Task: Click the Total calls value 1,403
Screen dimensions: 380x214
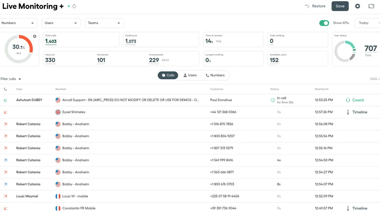Action: [51, 41]
